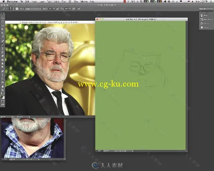The width and height of the screenshot is (214, 171).
Task: Toggle pressure for opacity button
Action: pos(57,9)
